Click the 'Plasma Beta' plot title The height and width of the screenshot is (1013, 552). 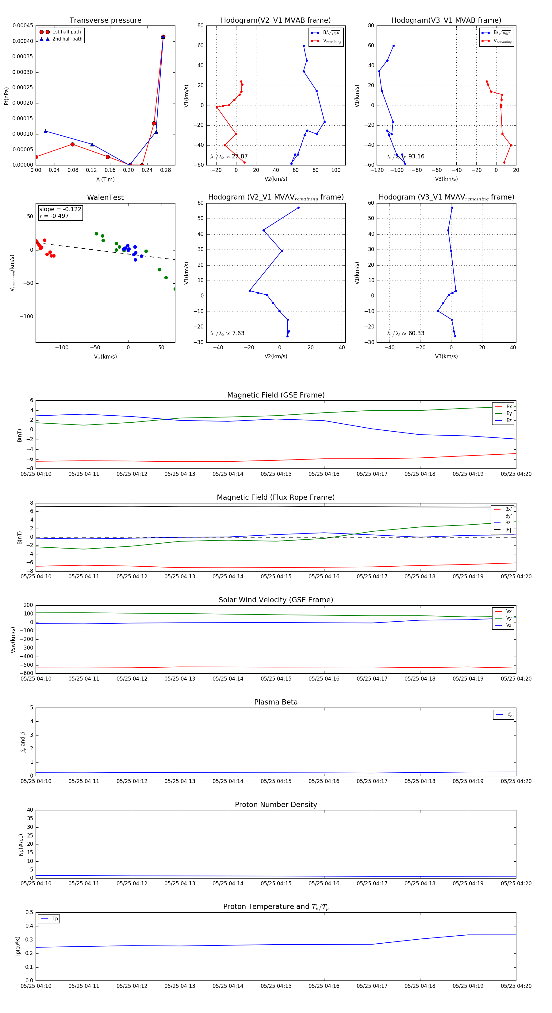point(276,702)
